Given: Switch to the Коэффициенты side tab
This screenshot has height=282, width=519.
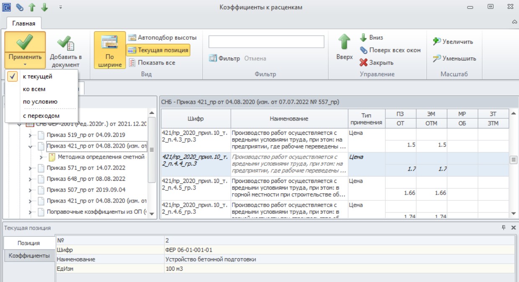Looking at the screenshot, I should click(29, 256).
